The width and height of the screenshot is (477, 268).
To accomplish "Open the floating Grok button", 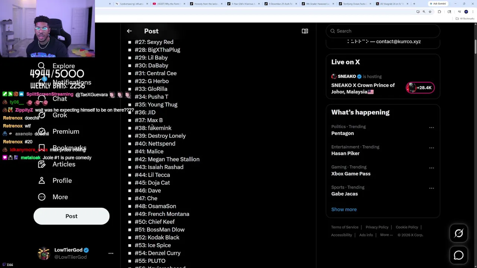I will (x=459, y=233).
